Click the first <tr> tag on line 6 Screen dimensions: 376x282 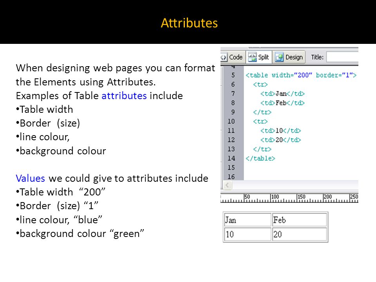260,85
